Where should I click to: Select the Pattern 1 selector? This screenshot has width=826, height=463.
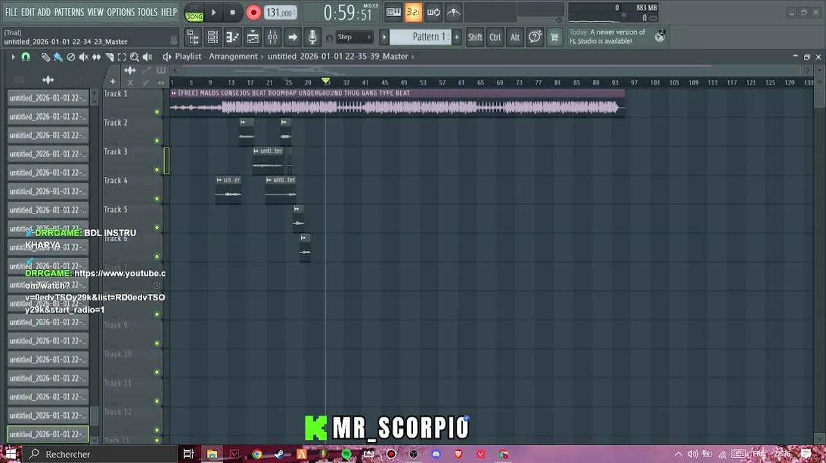click(421, 37)
